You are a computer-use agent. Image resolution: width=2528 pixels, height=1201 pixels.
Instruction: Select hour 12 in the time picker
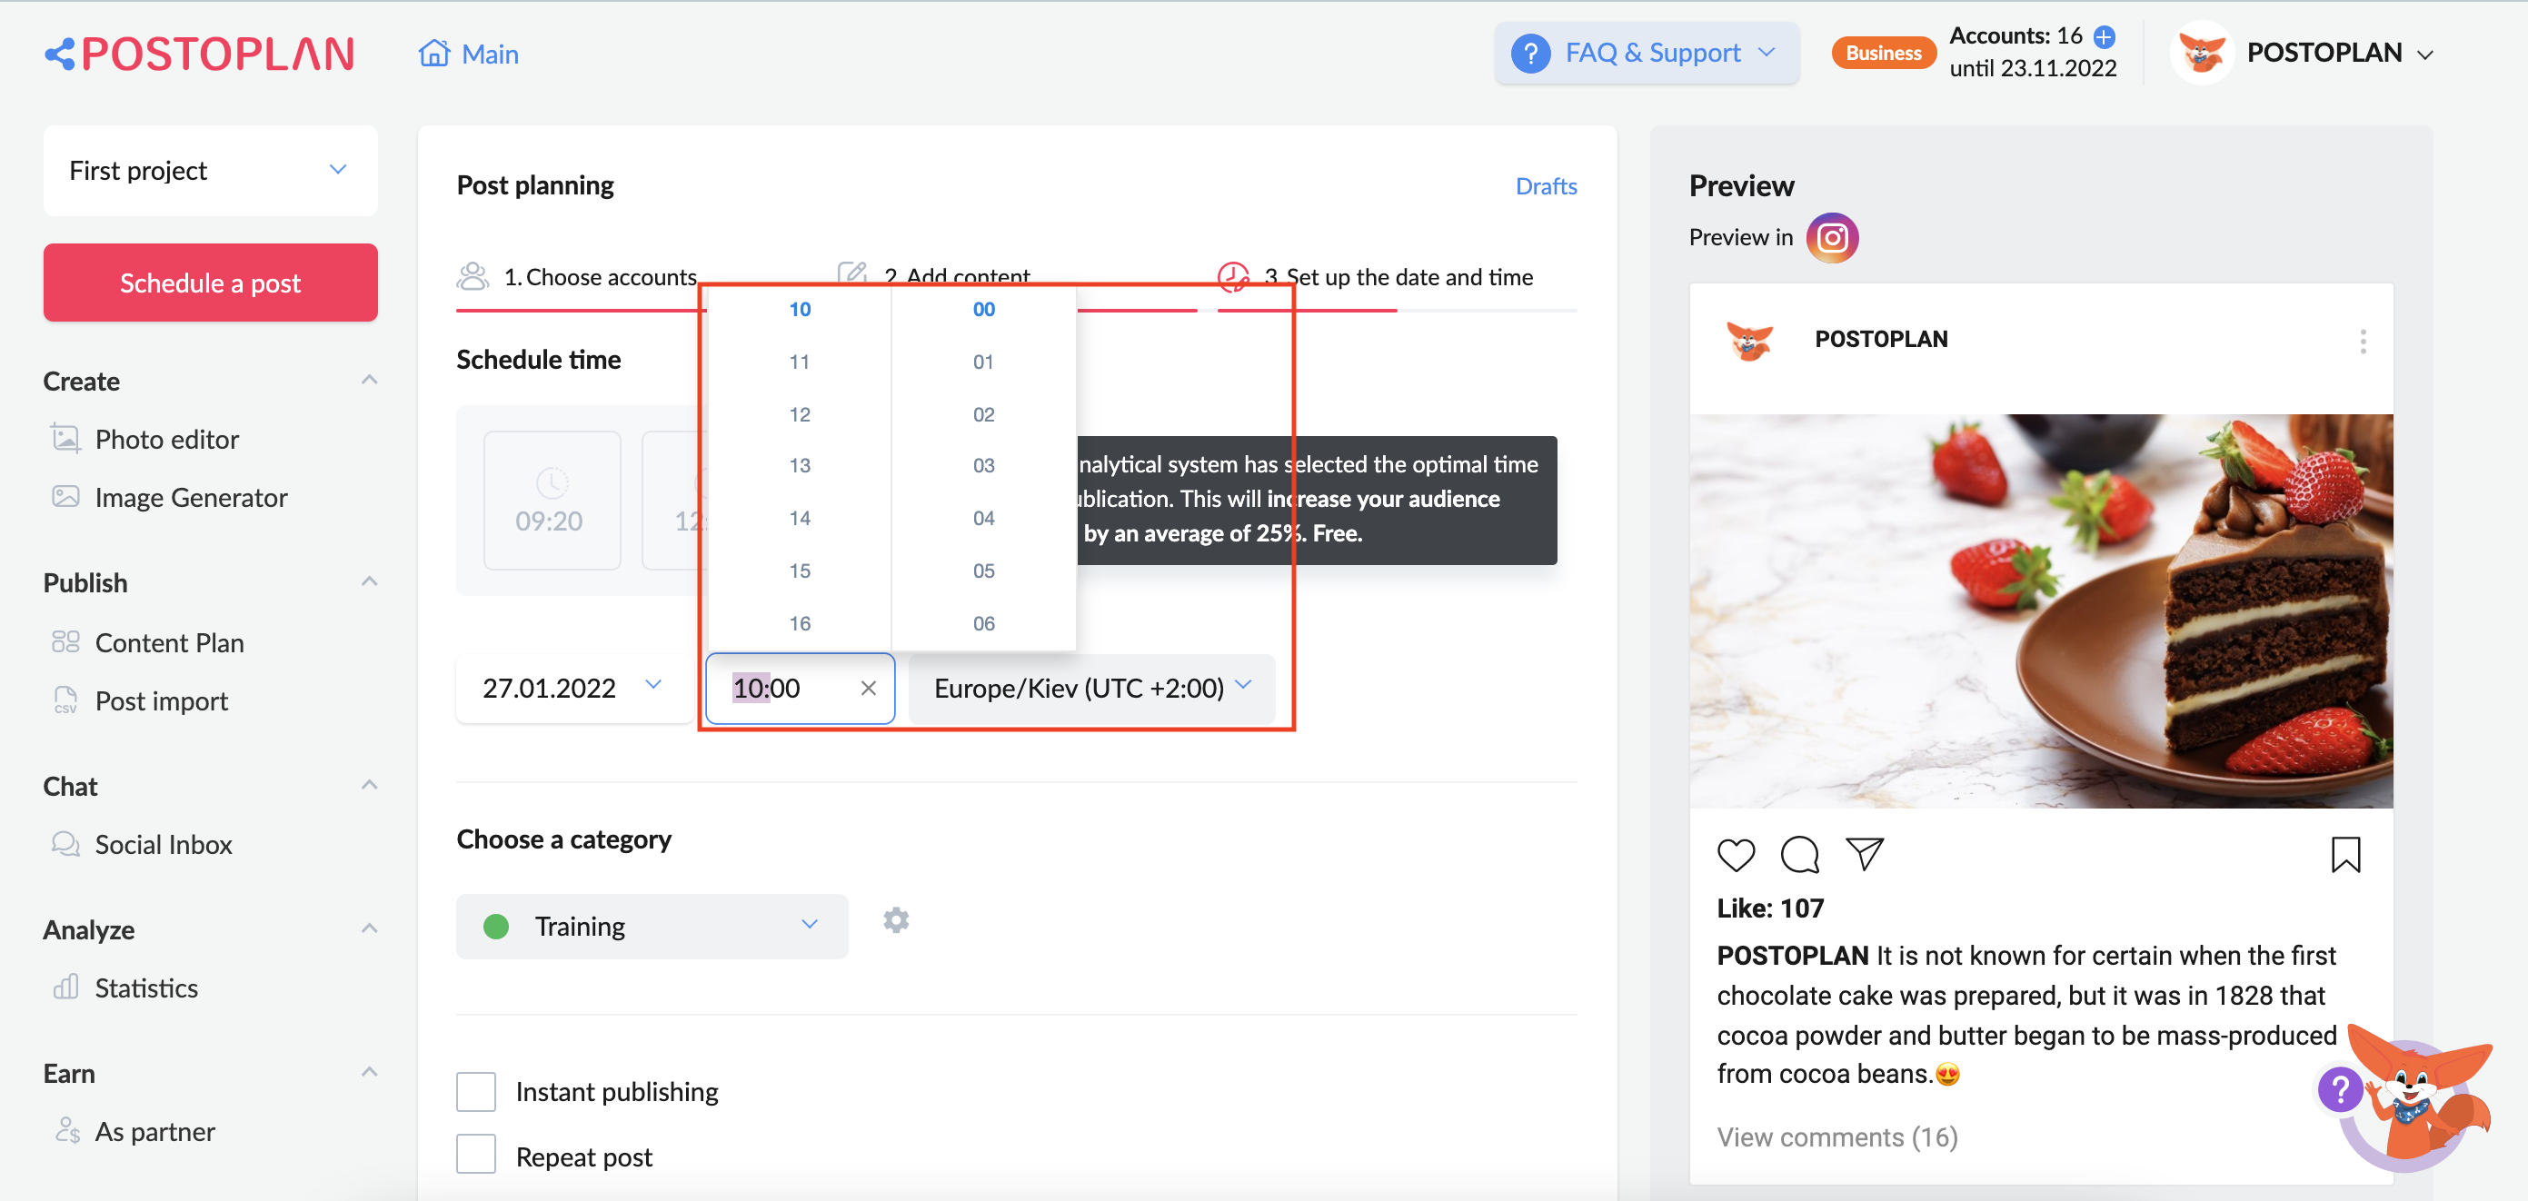[800, 414]
